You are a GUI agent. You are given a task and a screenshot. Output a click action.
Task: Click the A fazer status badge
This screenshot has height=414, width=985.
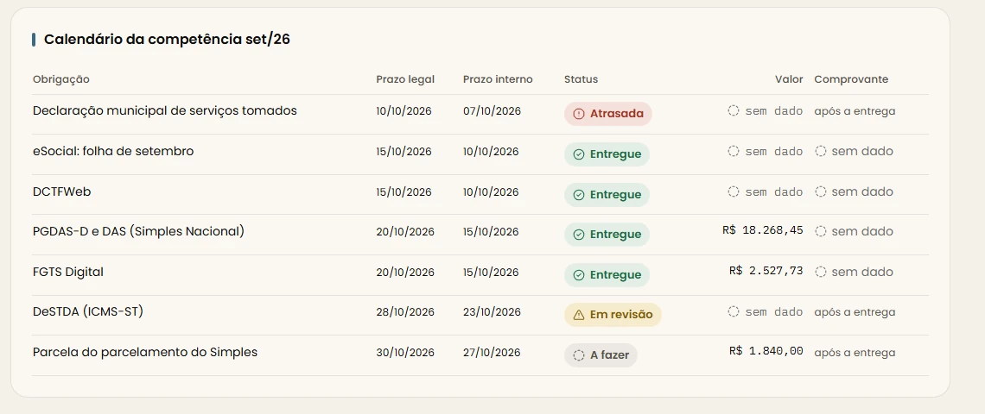601,355
